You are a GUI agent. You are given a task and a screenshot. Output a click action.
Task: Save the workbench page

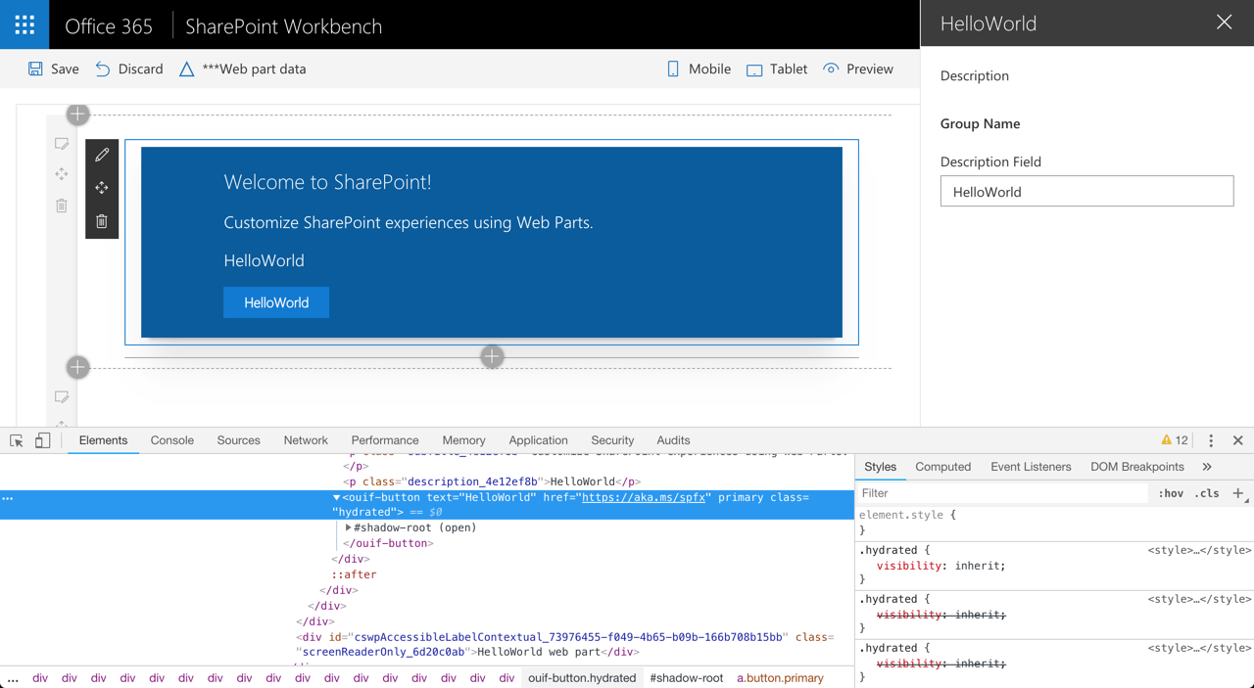pos(52,69)
